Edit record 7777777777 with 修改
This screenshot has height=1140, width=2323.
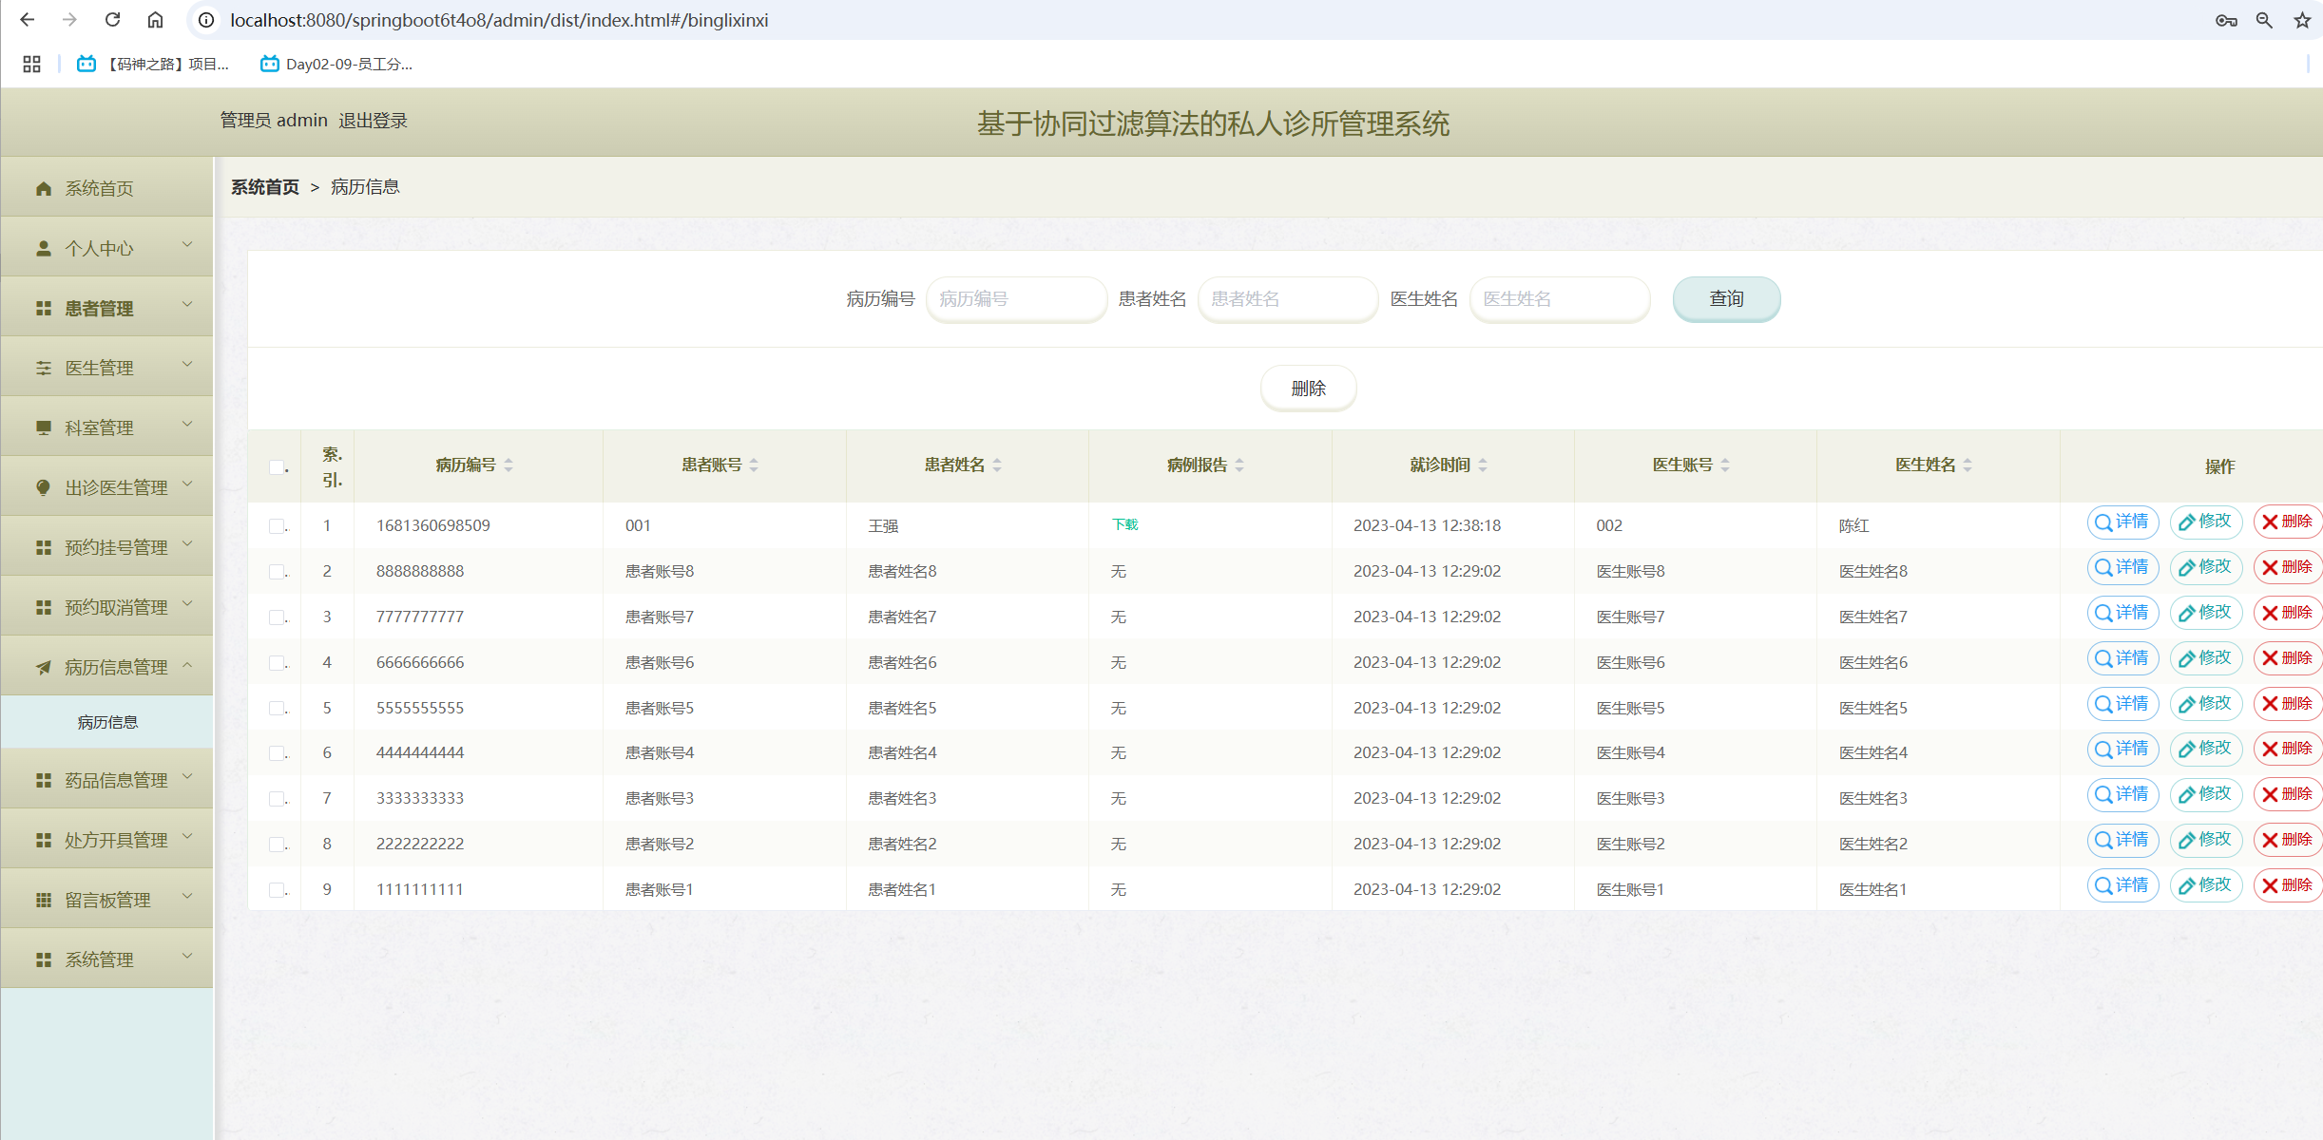tap(2205, 613)
